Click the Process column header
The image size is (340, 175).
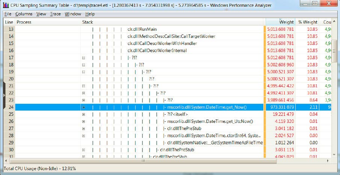click(48, 22)
